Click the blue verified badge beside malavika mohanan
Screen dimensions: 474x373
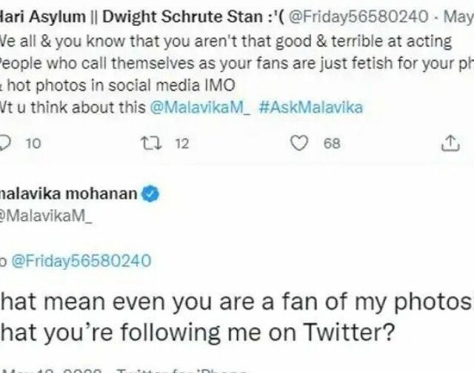(150, 195)
